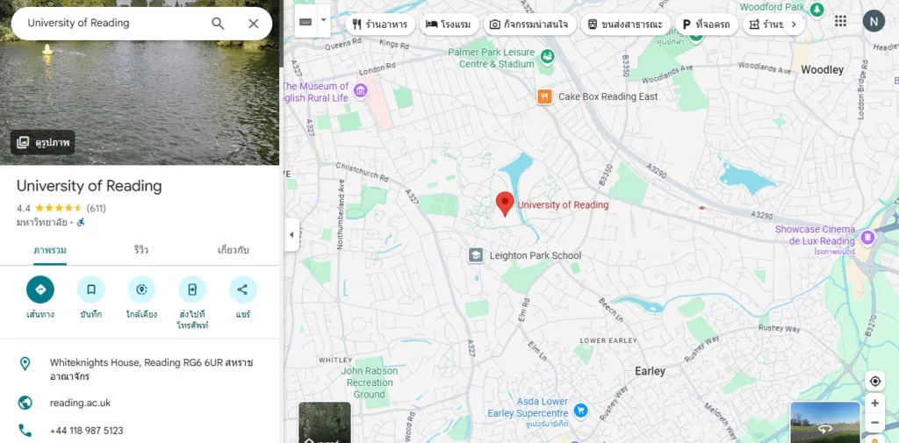Click the directions (เส้นทาง) icon

40,289
